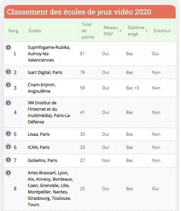The height and width of the screenshot is (211, 181).
Task: Expand Isart Digital row details
Action: [x=9, y=72]
